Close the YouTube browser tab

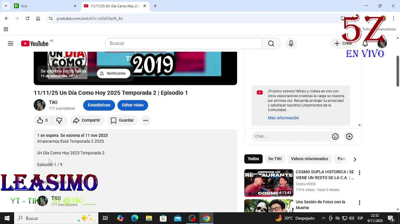click(x=145, y=6)
